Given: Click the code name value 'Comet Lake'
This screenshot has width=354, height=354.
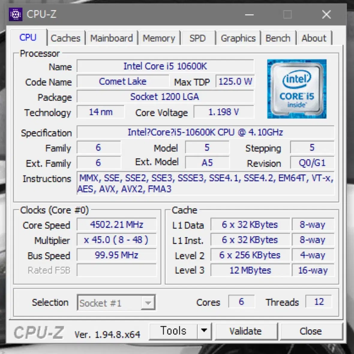Looking at the screenshot, I should tap(123, 82).
